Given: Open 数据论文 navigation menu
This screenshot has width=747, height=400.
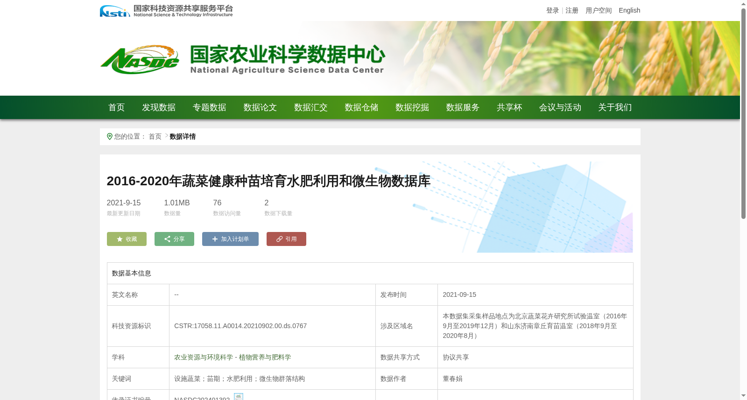Looking at the screenshot, I should click(260, 107).
